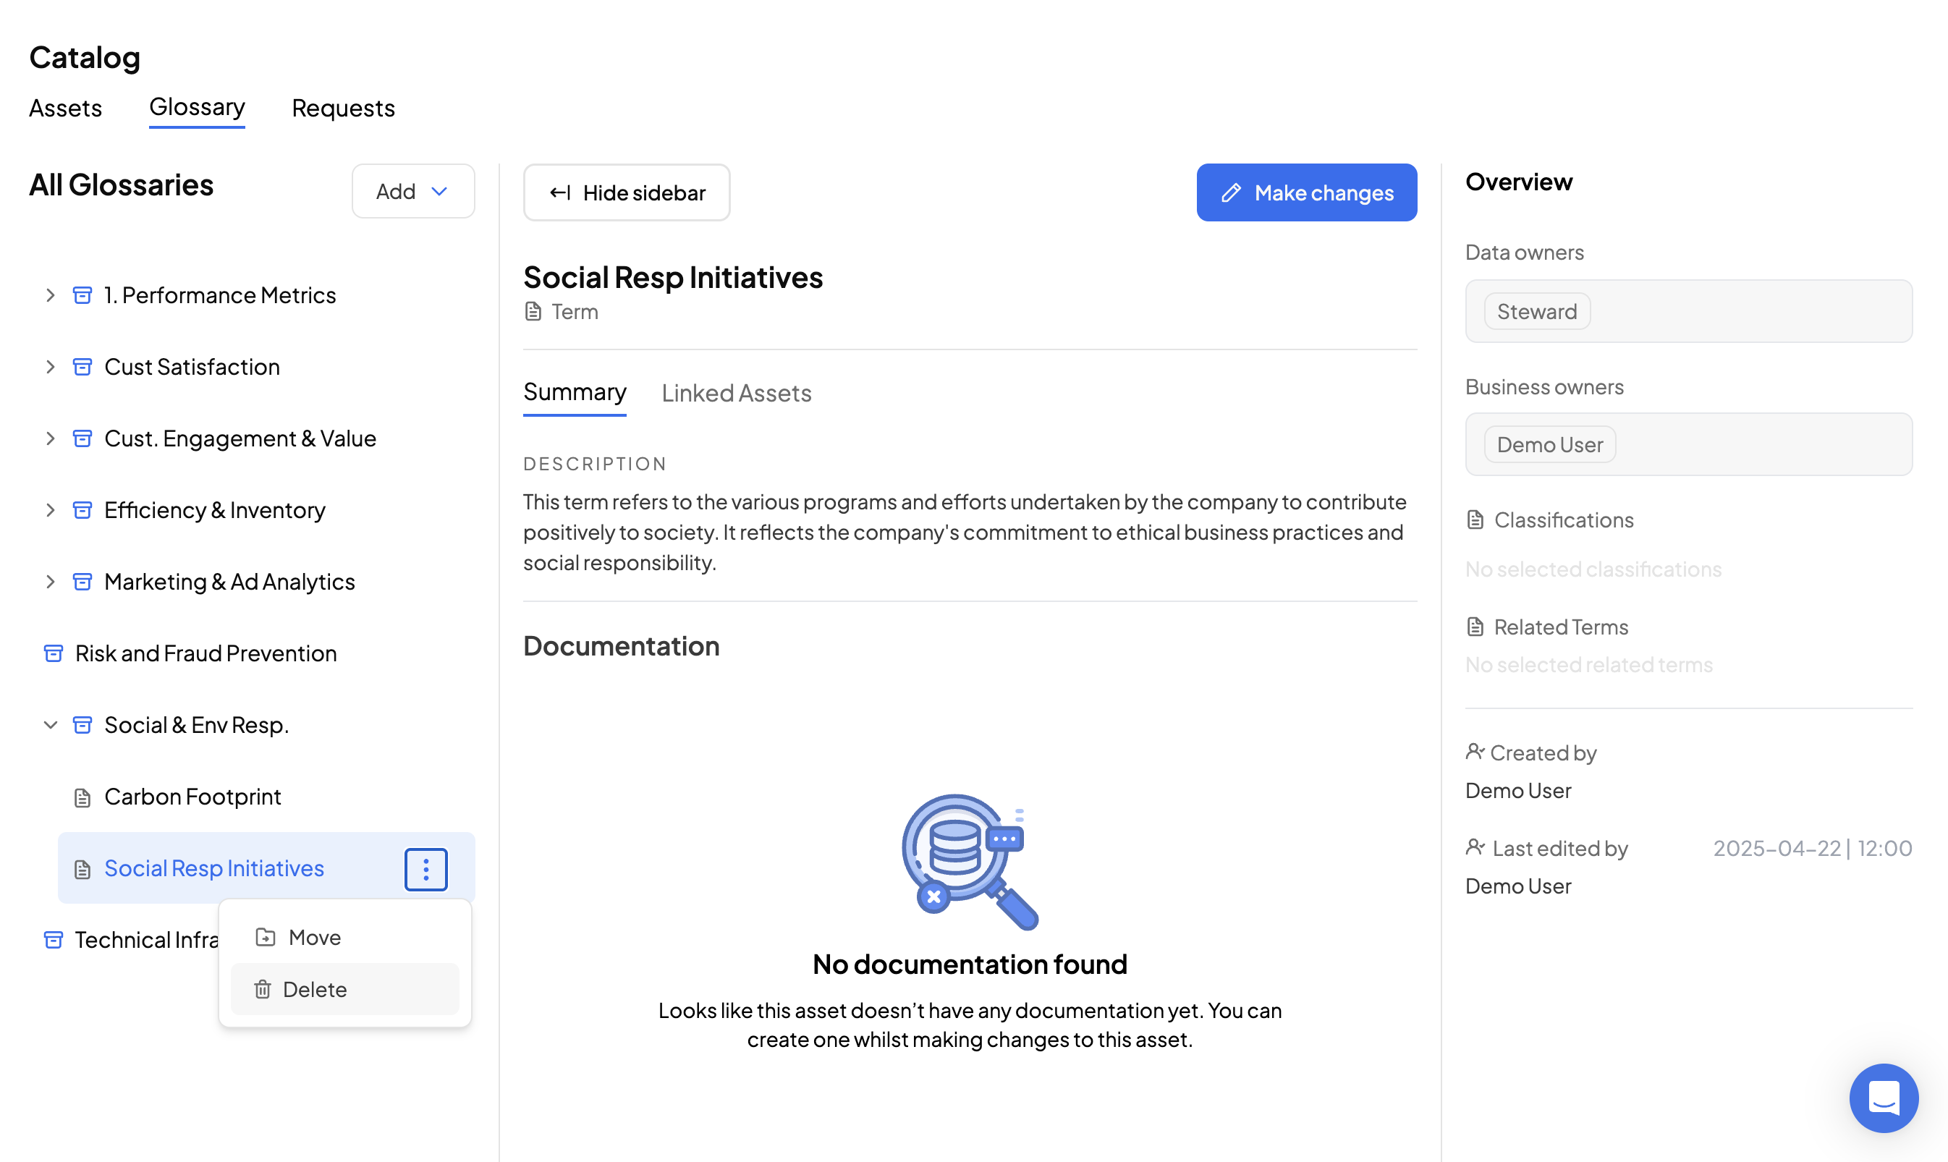Screen dimensions: 1948x1162
Task: Click the Classifications document icon
Action: (1475, 520)
